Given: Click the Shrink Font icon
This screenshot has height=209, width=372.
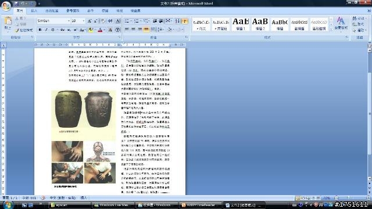Looking at the screenshot, I should (x=95, y=21).
